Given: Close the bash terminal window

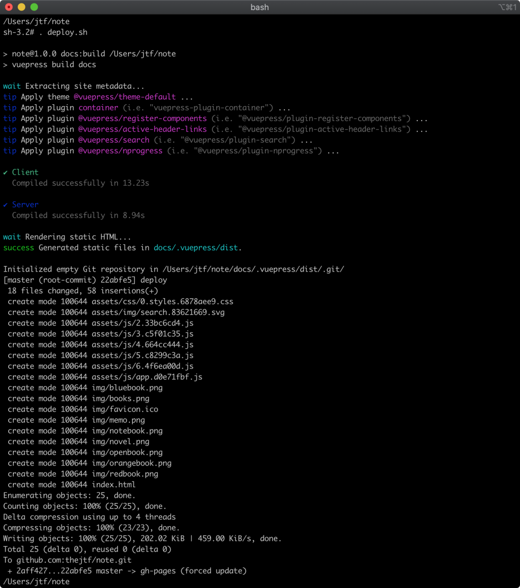Looking at the screenshot, I should point(9,7).
